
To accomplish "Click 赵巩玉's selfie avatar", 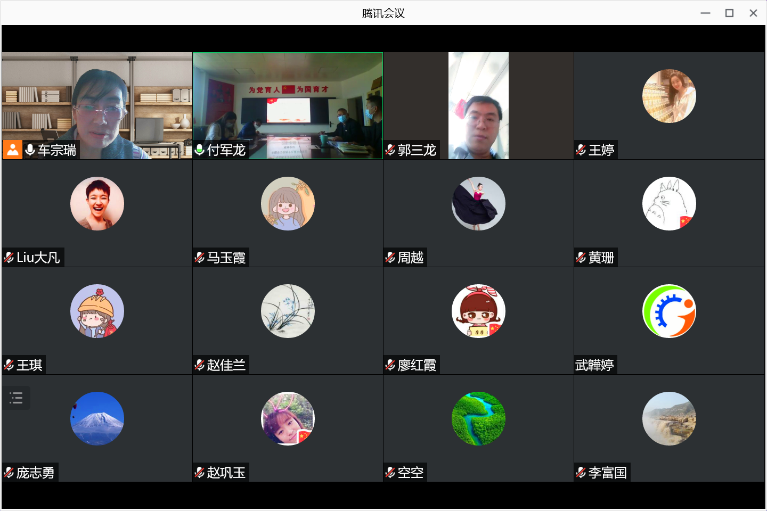I will tap(288, 419).
